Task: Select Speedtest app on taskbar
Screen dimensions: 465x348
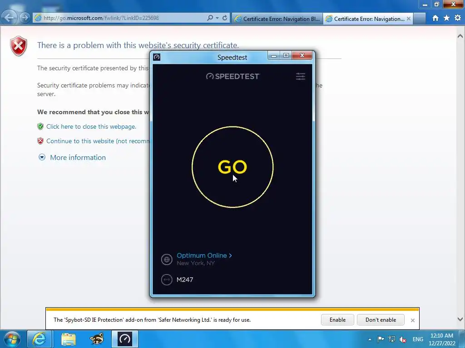Action: (125, 339)
